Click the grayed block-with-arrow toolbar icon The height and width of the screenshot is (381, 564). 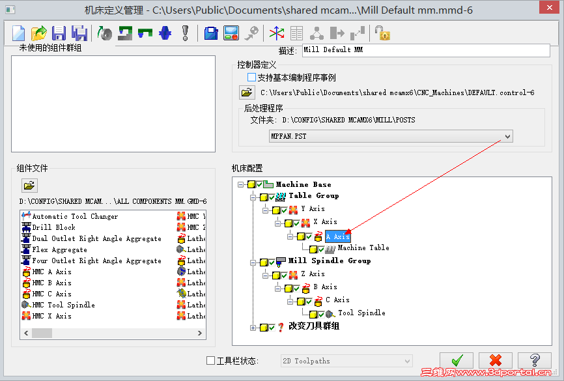337,33
